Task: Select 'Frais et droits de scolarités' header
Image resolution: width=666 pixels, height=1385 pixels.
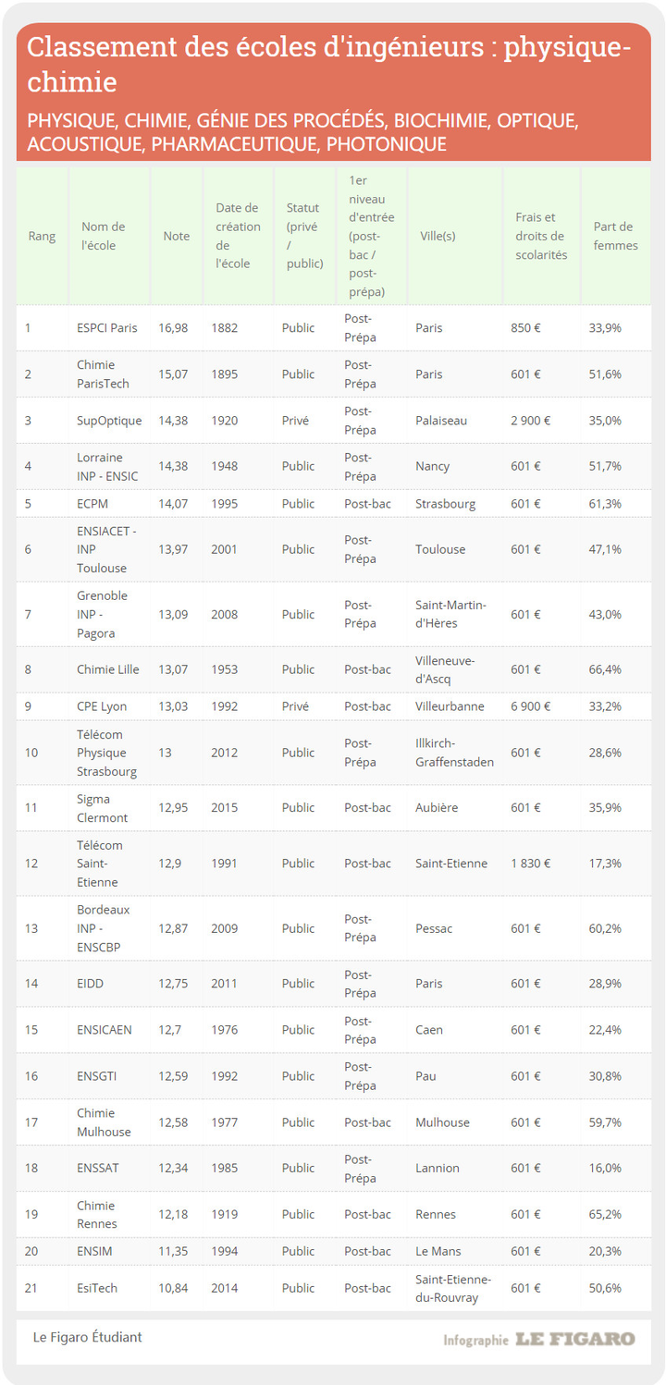Action: coord(541,236)
